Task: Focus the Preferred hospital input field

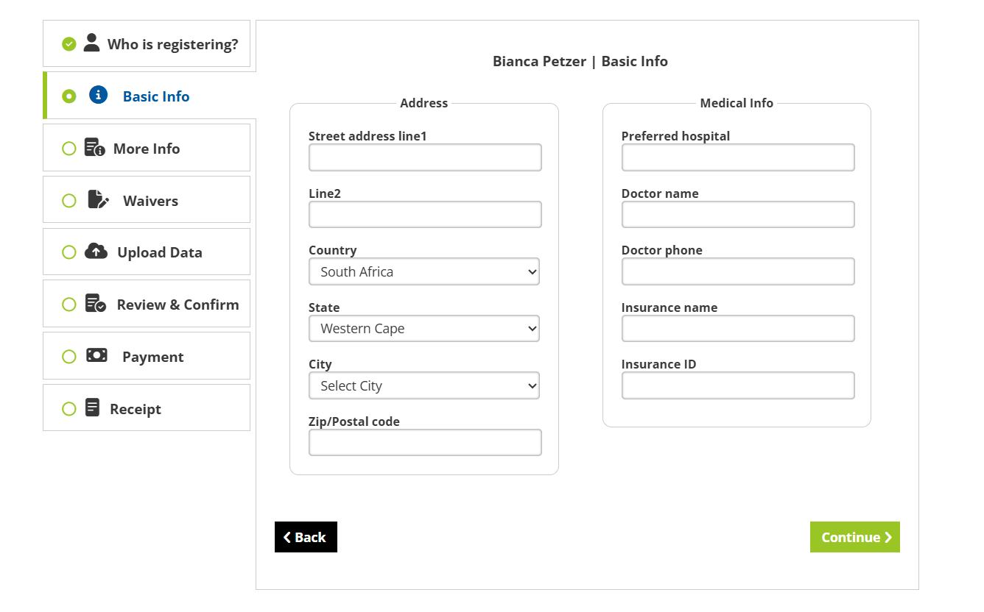Action: tap(738, 157)
